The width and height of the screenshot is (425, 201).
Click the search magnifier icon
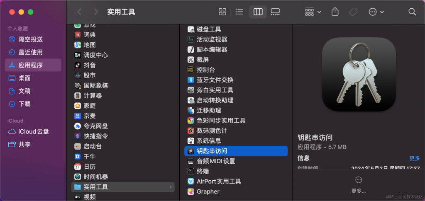coord(412,12)
